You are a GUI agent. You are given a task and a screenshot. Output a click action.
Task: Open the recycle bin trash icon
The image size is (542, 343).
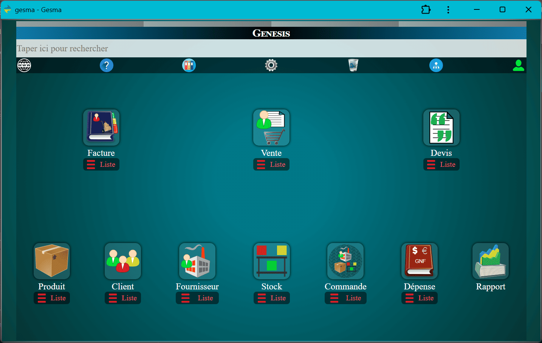point(353,65)
